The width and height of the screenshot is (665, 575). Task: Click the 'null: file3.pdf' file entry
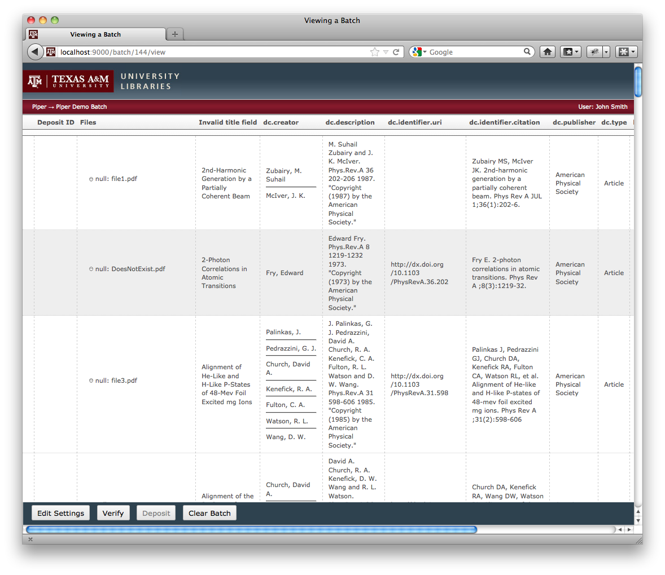tap(116, 380)
